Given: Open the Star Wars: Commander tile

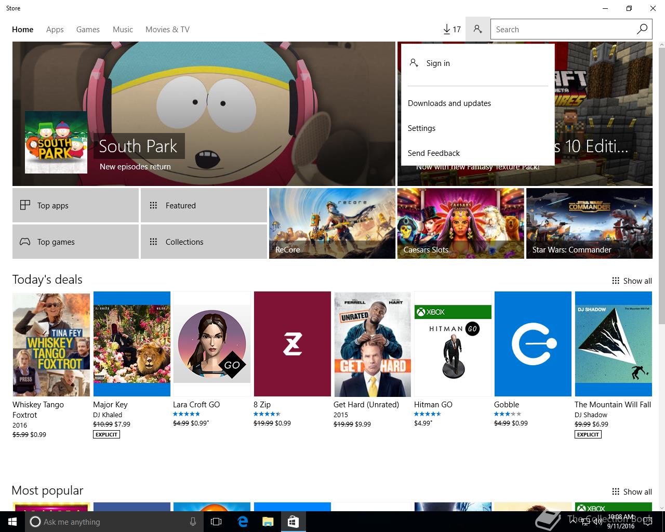Looking at the screenshot, I should point(589,223).
